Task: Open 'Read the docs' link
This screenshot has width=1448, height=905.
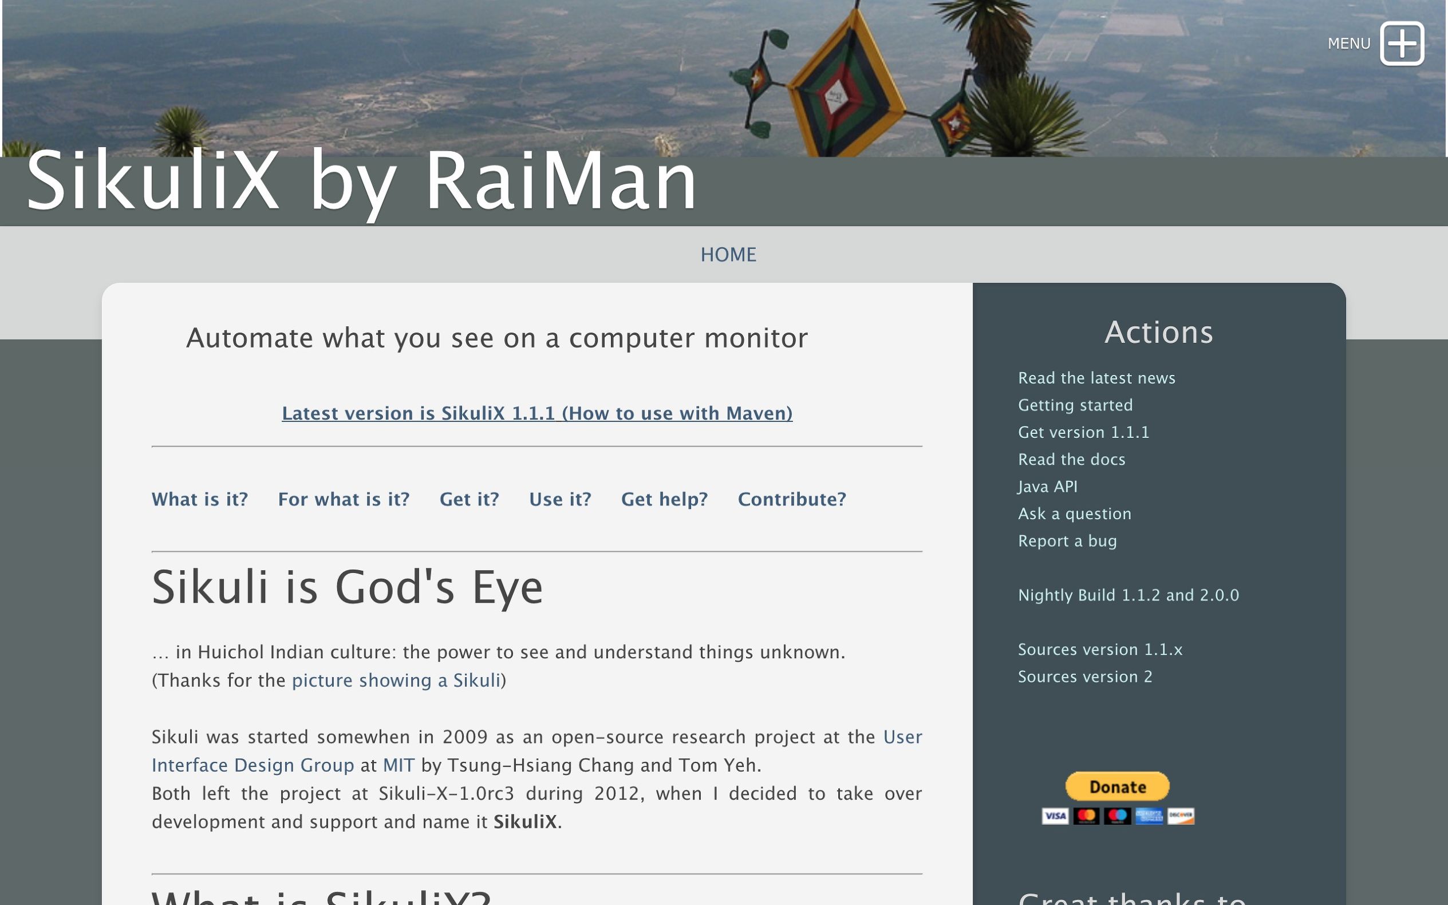Action: point(1071,459)
